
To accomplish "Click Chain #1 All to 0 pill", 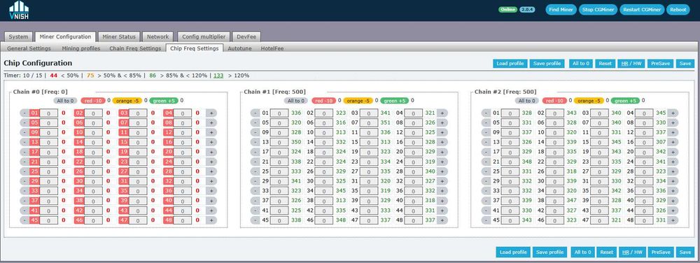I will [296, 101].
